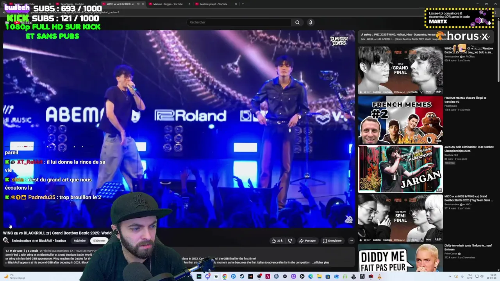Save video with Enregistrer button
The width and height of the screenshot is (500, 281).
332,241
